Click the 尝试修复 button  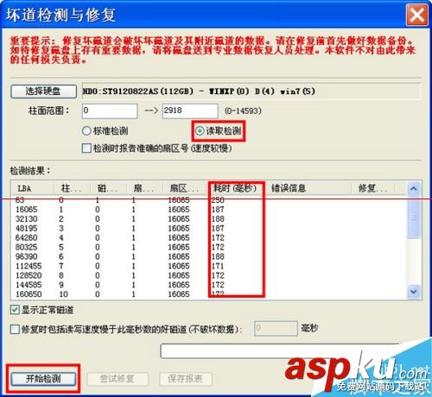pyautogui.click(x=118, y=379)
